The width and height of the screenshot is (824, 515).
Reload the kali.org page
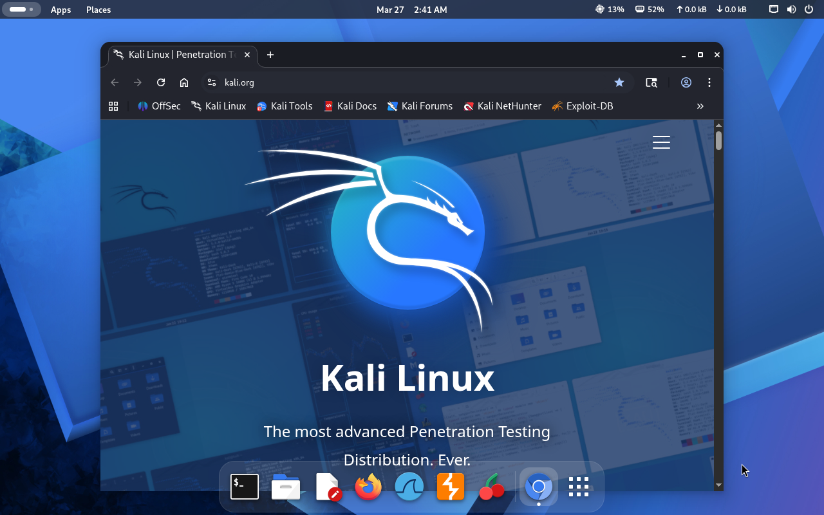[x=161, y=82]
